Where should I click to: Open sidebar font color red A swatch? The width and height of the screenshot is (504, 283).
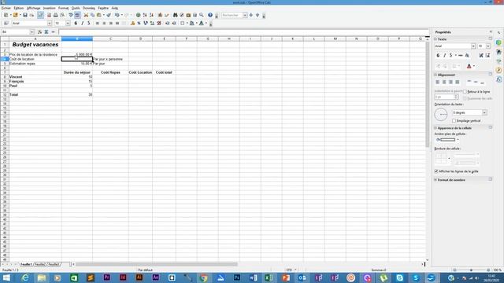pos(469,66)
